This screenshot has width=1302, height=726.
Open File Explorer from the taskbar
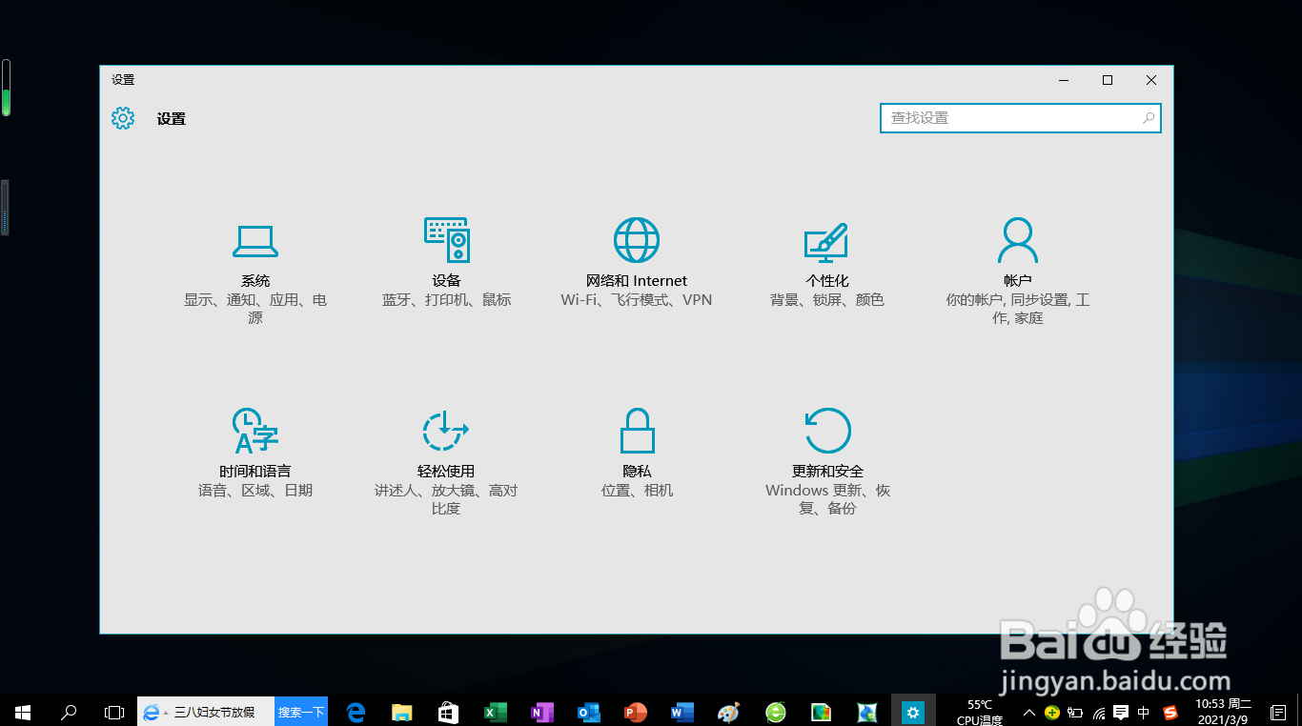[402, 712]
